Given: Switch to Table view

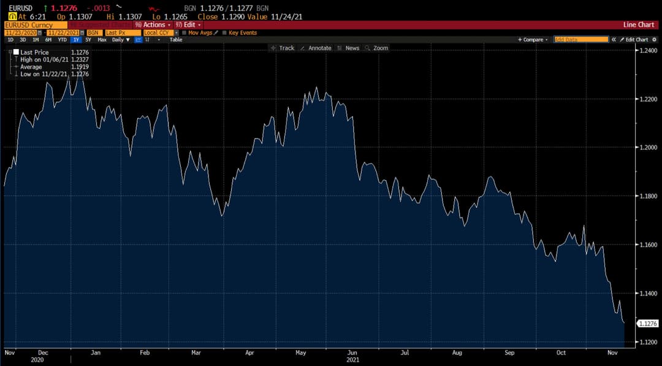Looking at the screenshot, I should (x=176, y=40).
